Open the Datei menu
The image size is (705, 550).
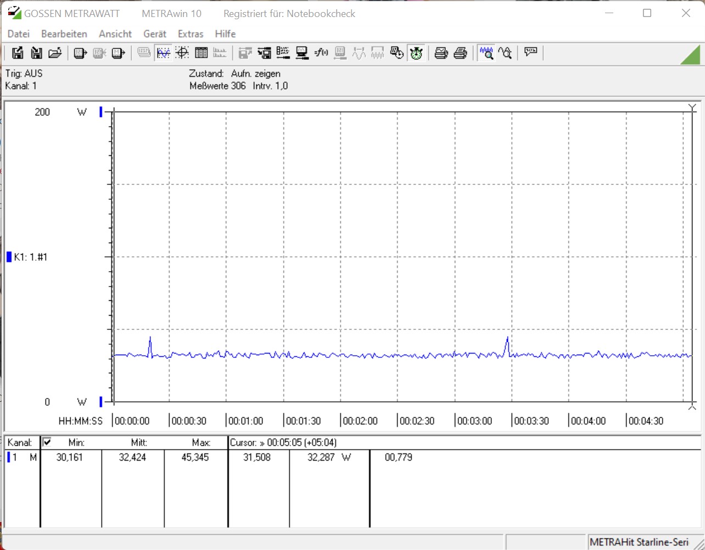pos(19,34)
